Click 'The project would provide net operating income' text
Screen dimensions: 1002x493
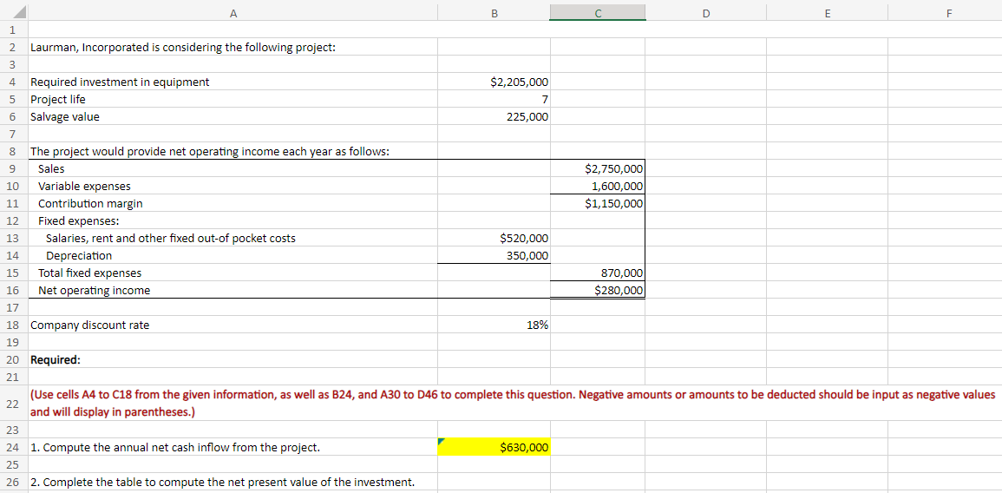pos(210,152)
